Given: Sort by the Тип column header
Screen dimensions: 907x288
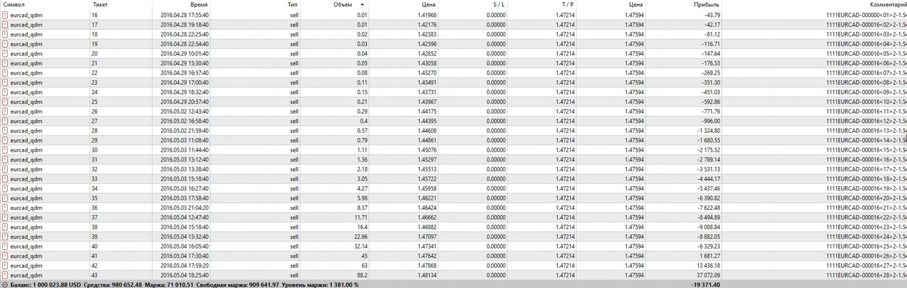Looking at the screenshot, I should point(292,4).
